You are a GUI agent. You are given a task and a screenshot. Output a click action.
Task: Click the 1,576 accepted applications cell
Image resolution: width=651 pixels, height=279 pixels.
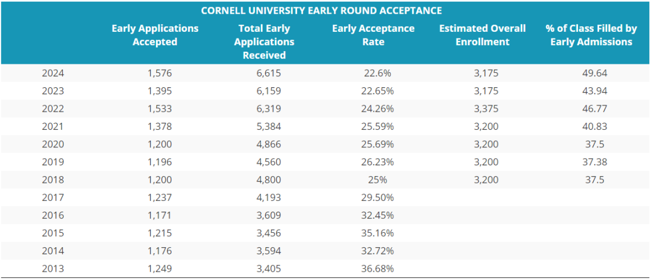[160, 73]
